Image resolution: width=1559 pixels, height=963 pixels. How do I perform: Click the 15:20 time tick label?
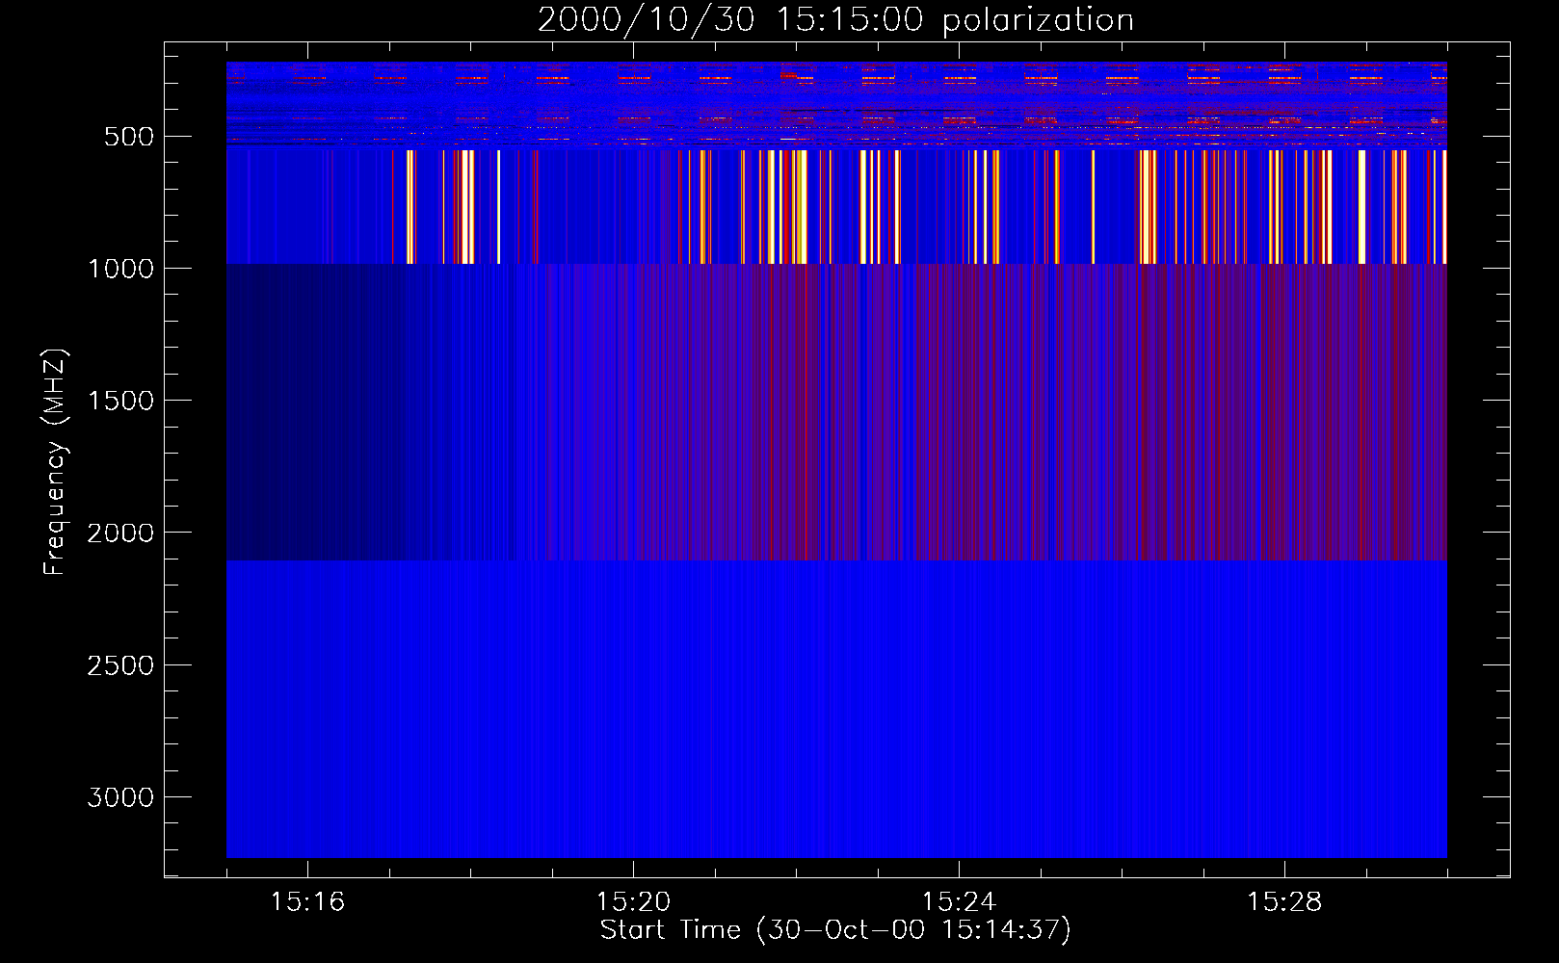point(633,902)
